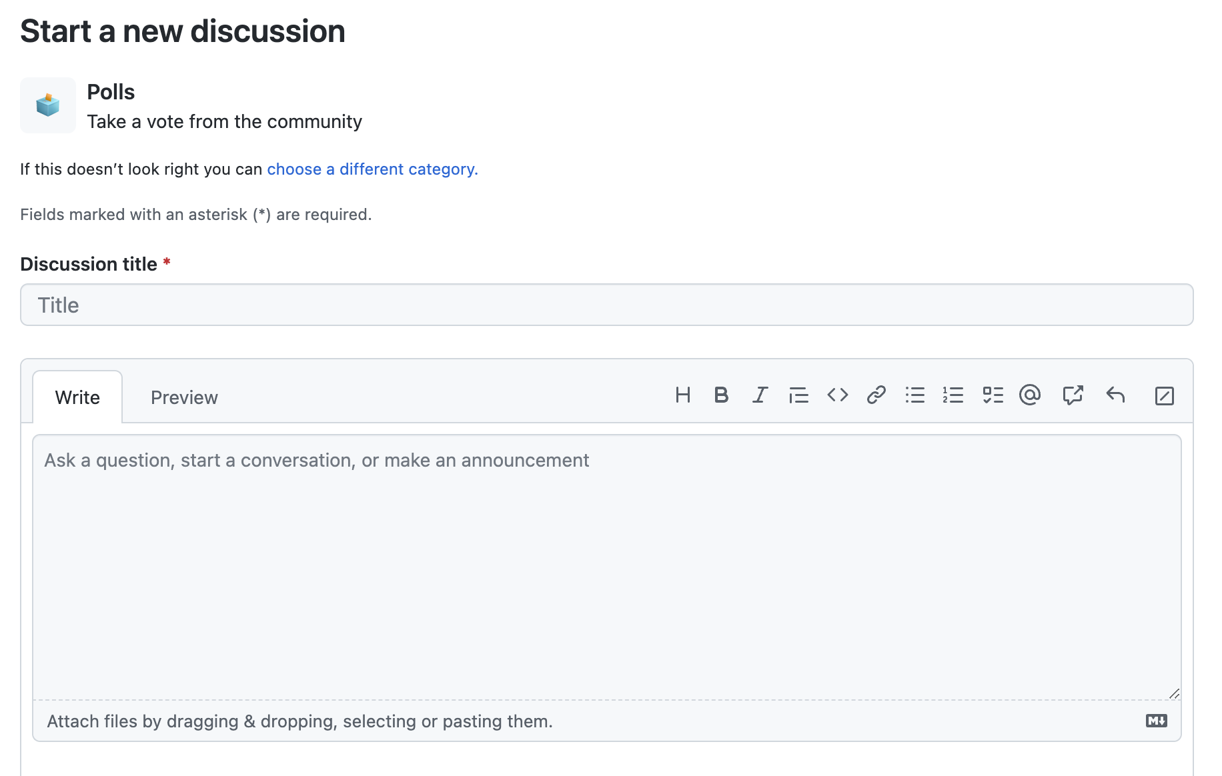The height and width of the screenshot is (776, 1222).
Task: Insert a heading with the H icon
Action: [x=683, y=395]
